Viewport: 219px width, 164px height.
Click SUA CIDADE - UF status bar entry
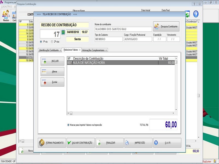[8, 161]
